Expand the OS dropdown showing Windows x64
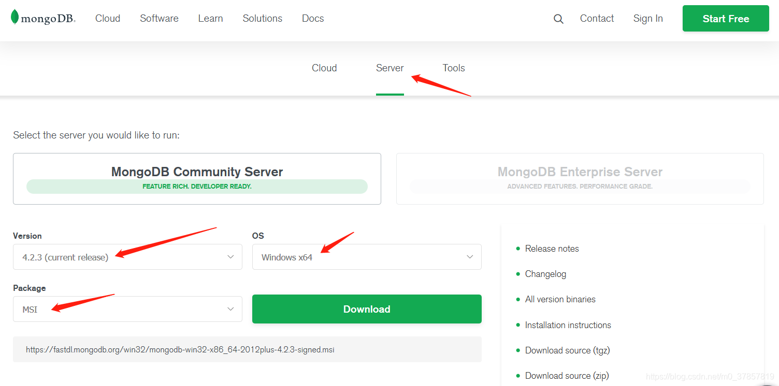The image size is (779, 386). click(367, 257)
